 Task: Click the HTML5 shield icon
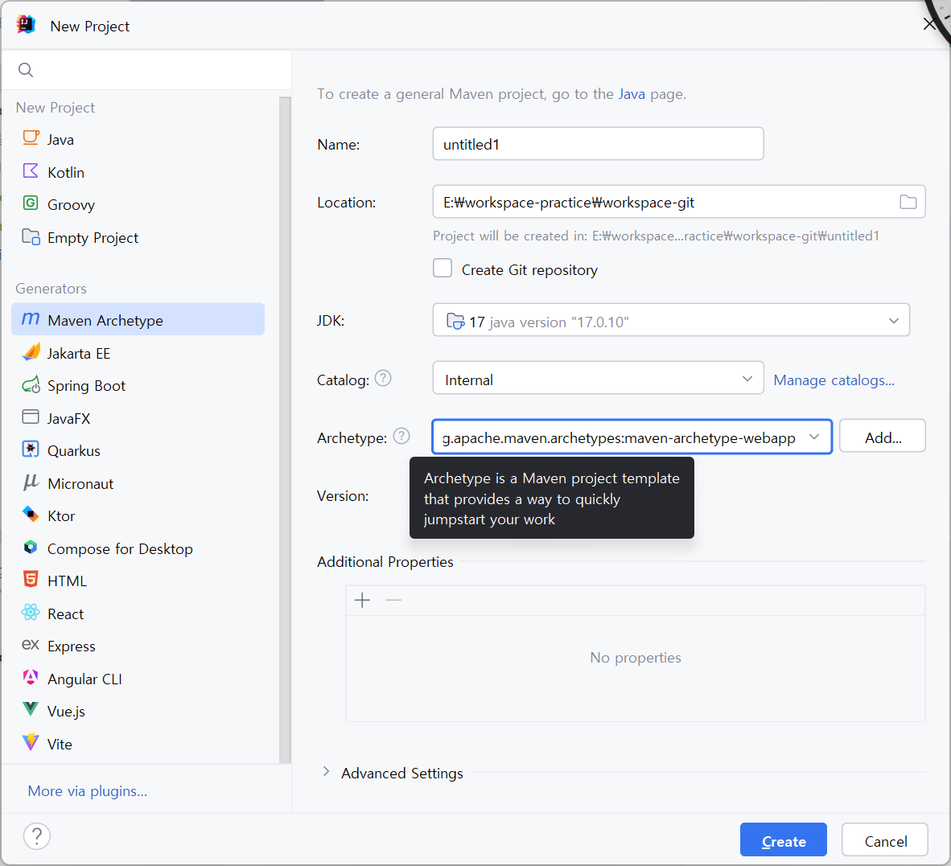point(31,580)
